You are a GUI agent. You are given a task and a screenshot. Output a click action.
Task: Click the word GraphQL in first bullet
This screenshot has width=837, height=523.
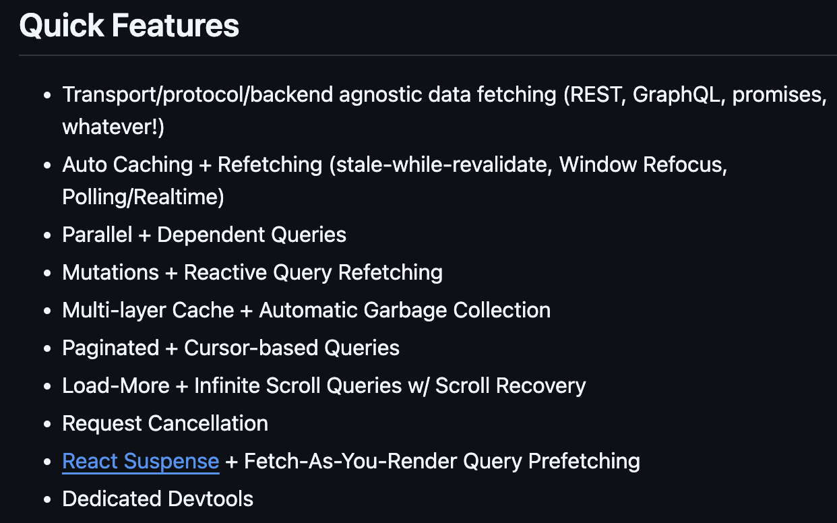pos(679,95)
